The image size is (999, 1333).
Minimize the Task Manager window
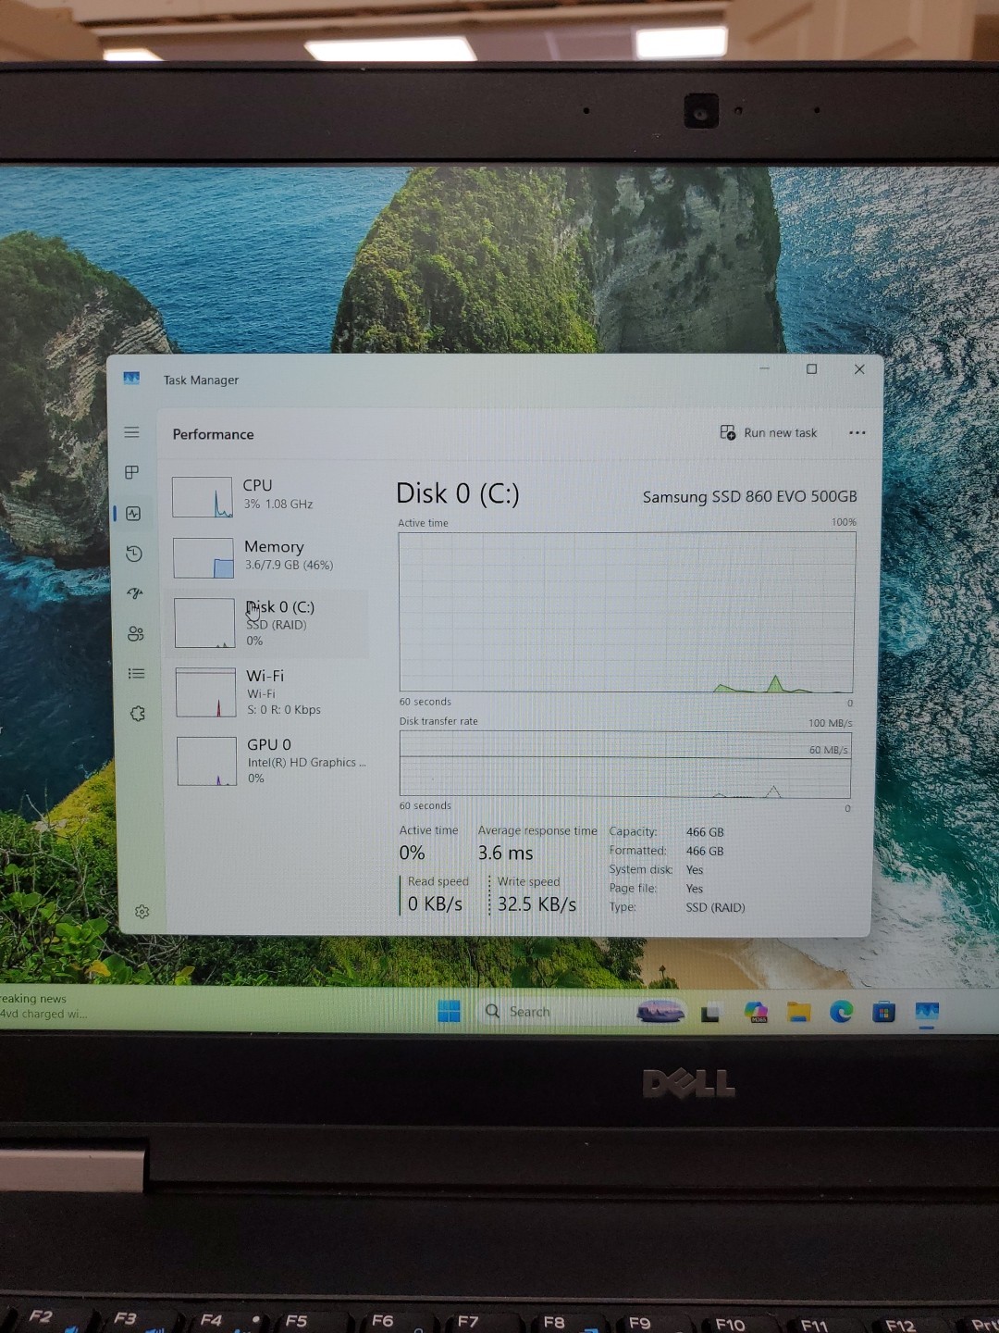click(x=765, y=368)
